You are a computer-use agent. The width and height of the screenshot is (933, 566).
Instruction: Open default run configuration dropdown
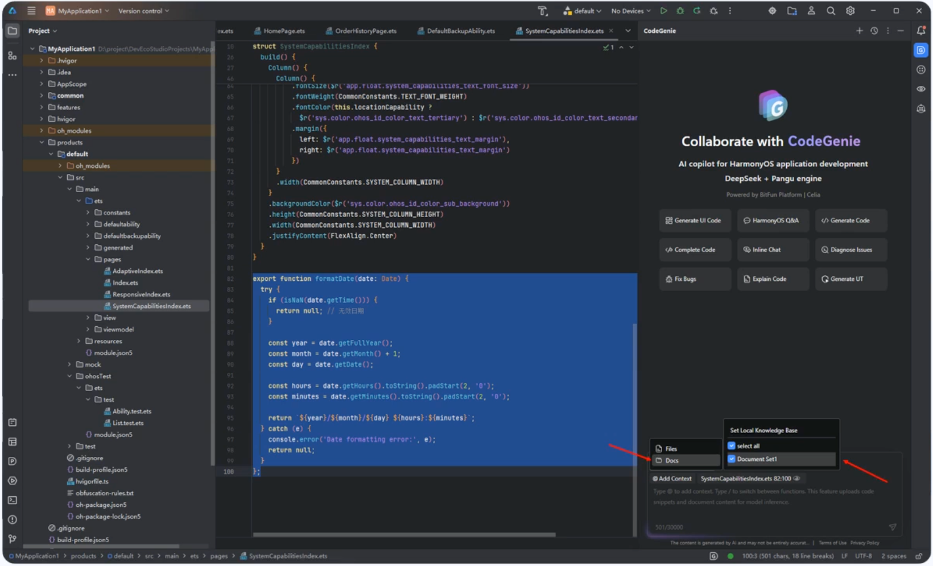(x=582, y=11)
